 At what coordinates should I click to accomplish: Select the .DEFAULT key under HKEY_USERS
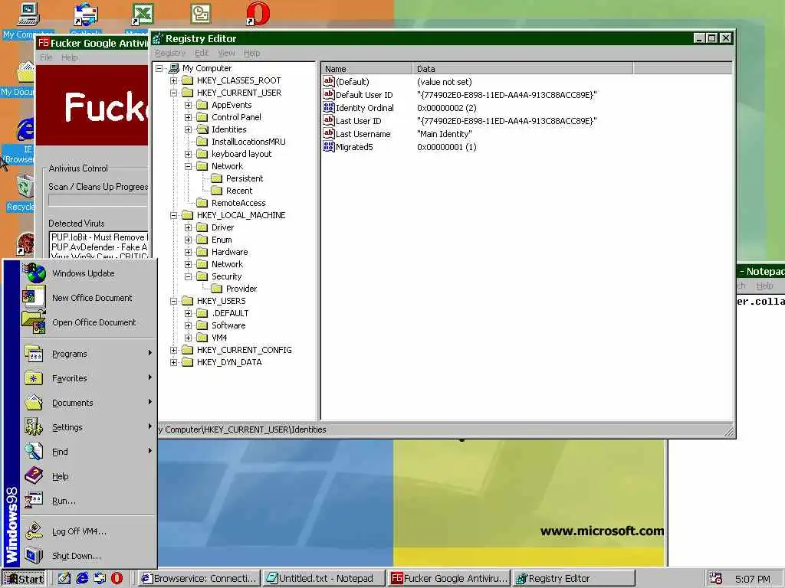230,313
